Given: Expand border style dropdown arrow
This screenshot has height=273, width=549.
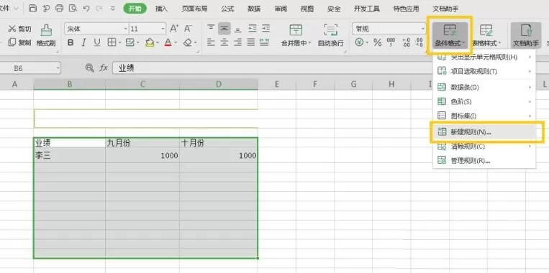Looking at the screenshot, I should (x=119, y=43).
